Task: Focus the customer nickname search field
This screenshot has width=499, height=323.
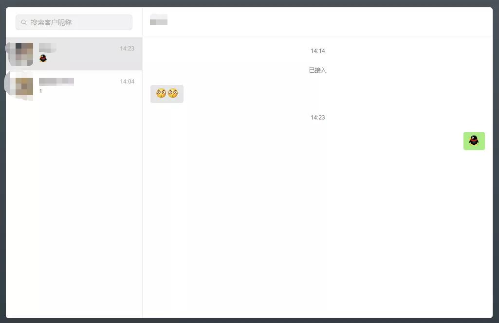Action: point(74,22)
